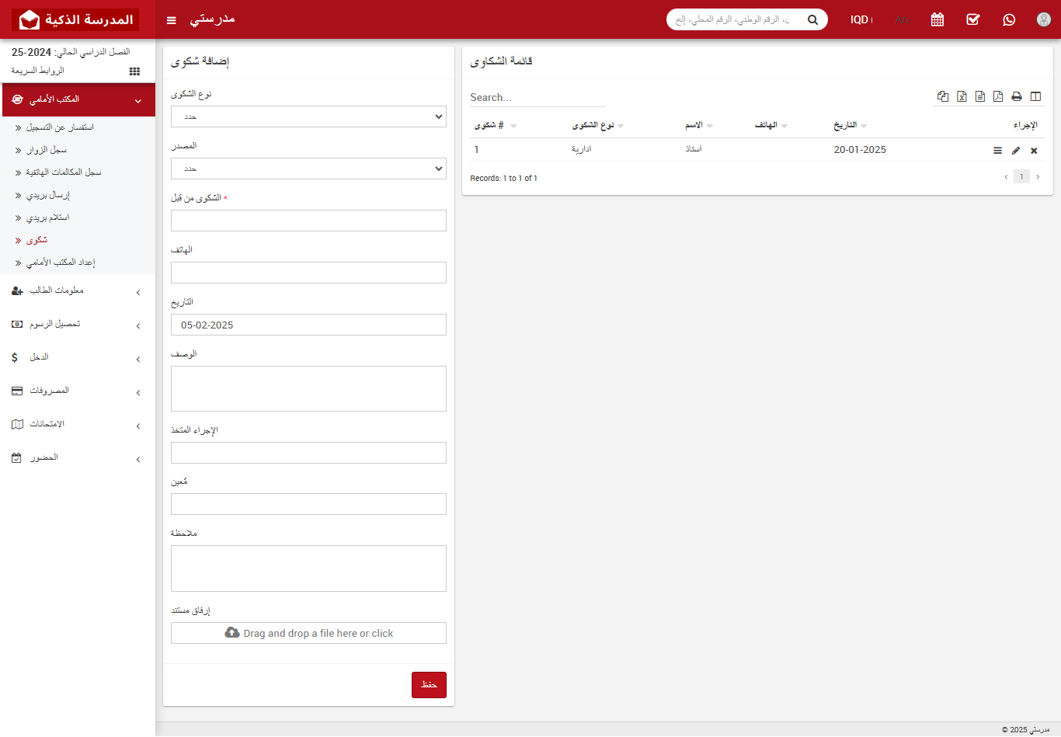Expand تحصيل الرسوم sidebar section

pos(78,325)
